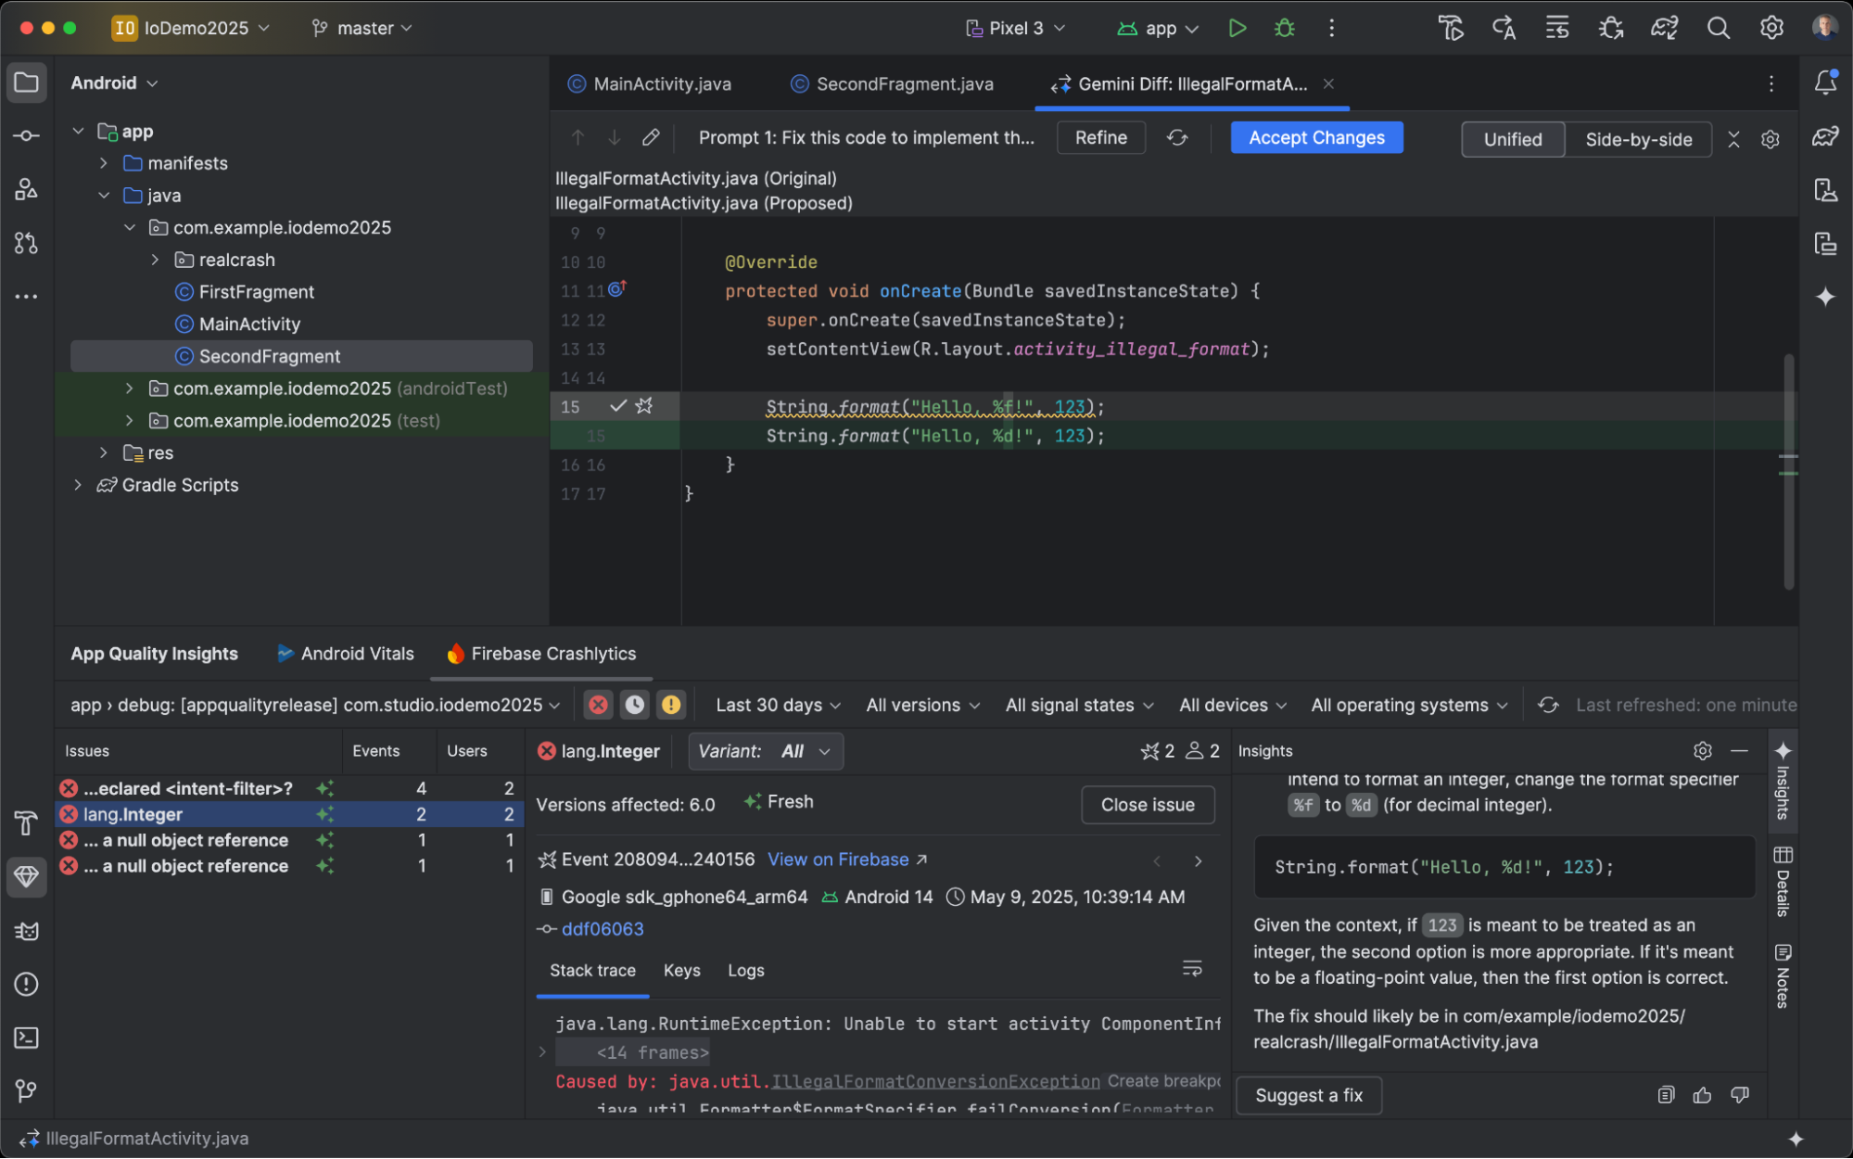The height and width of the screenshot is (1159, 1853).
Task: Open the Android Vitals tab
Action: point(357,654)
